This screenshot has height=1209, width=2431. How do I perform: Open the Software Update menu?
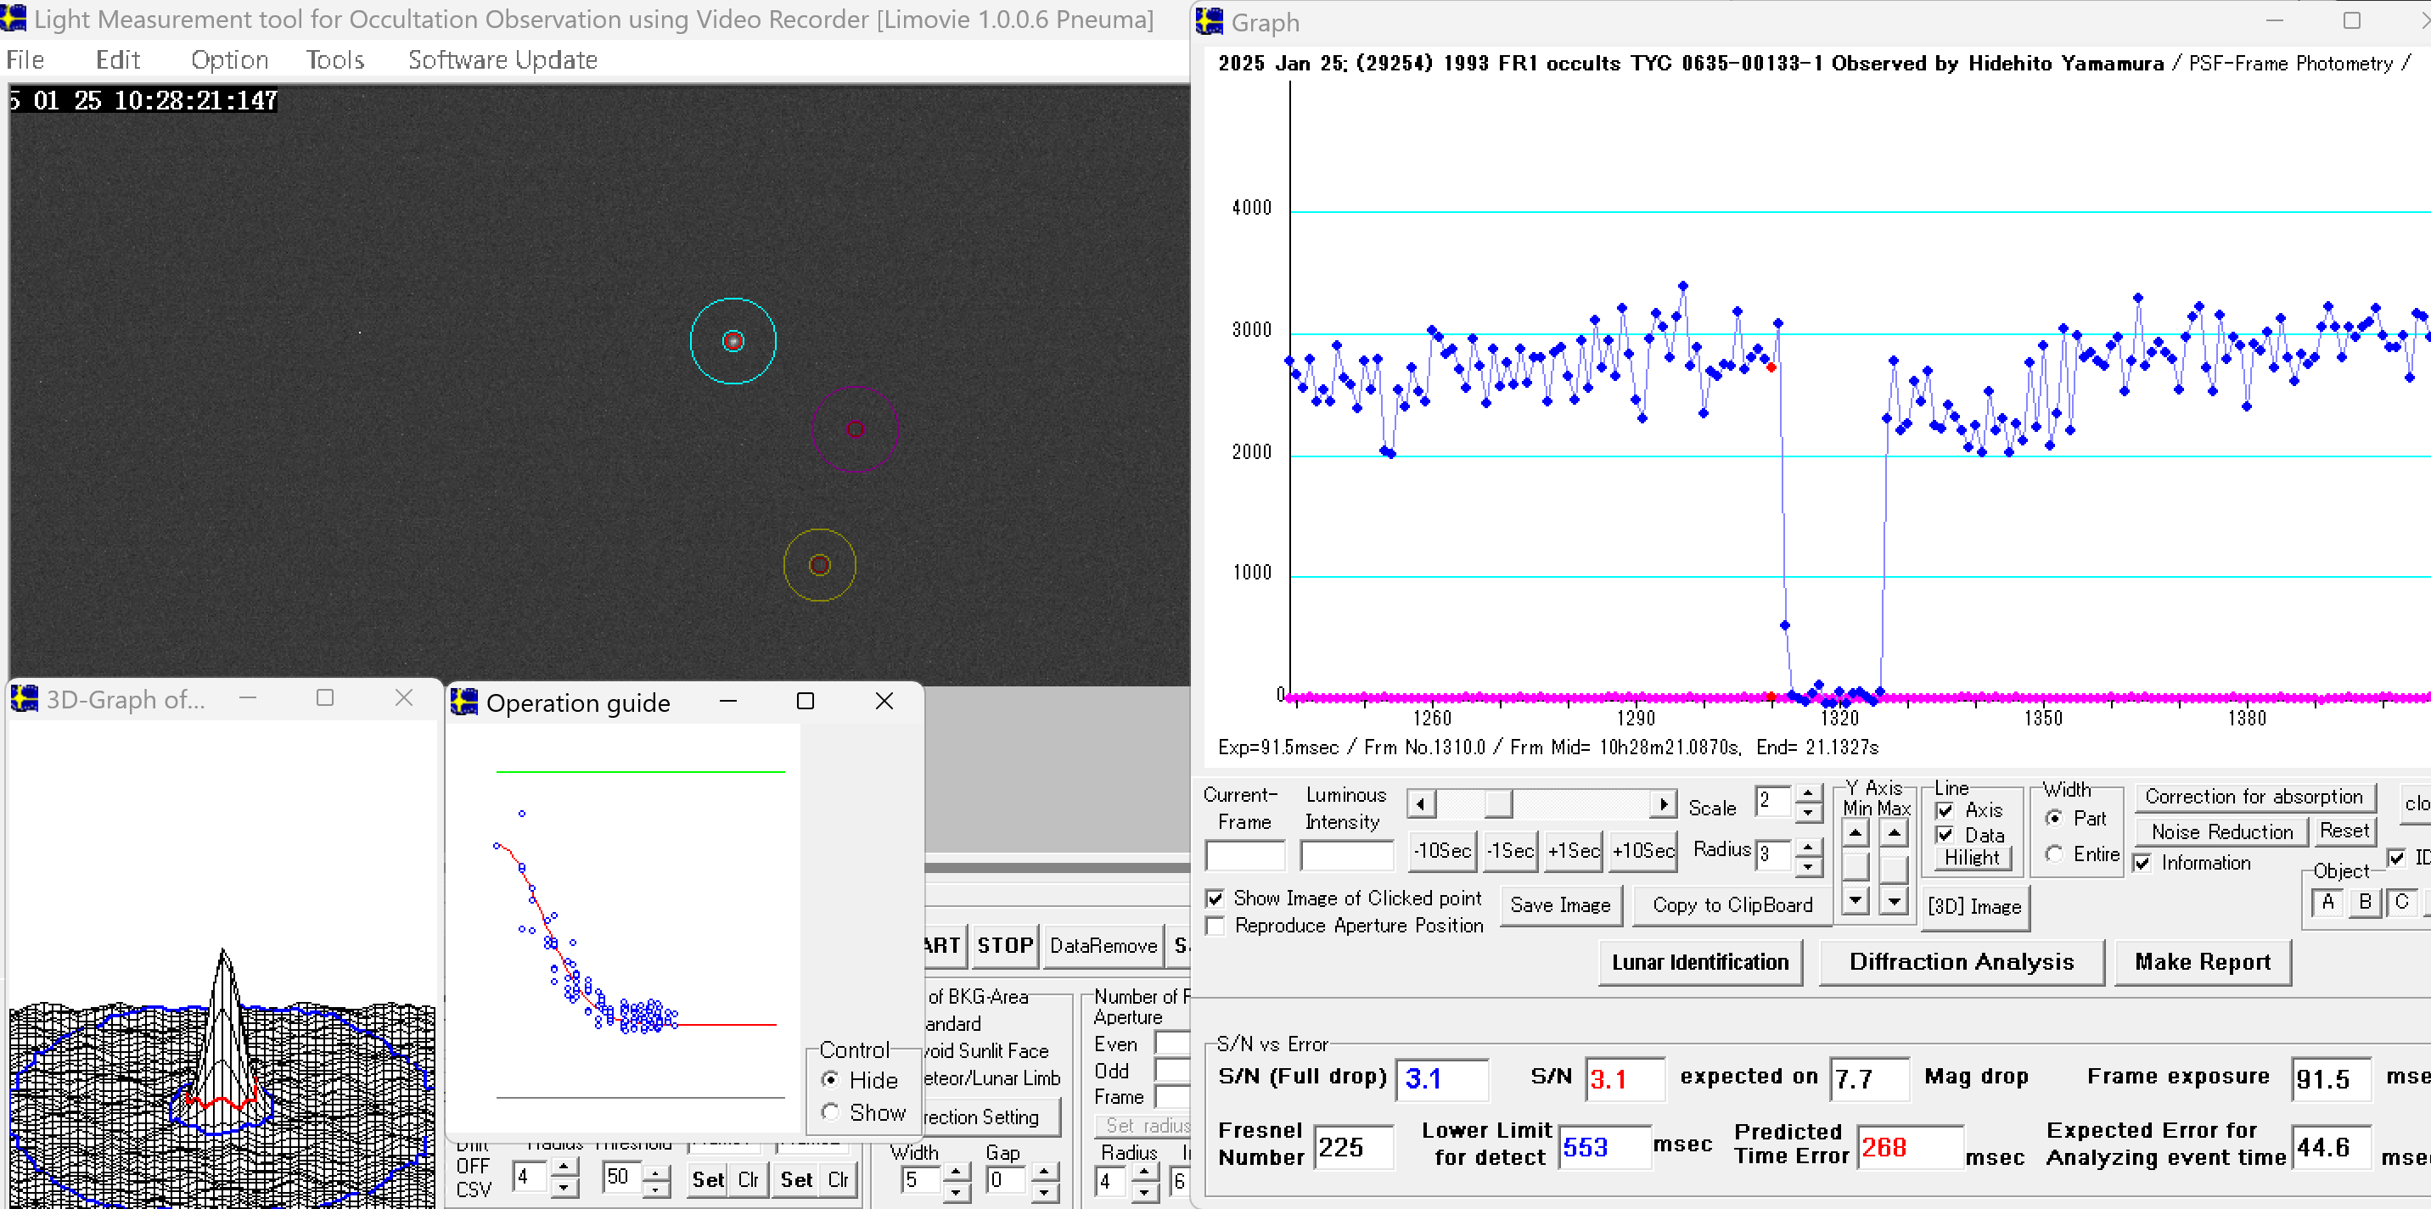pos(502,60)
